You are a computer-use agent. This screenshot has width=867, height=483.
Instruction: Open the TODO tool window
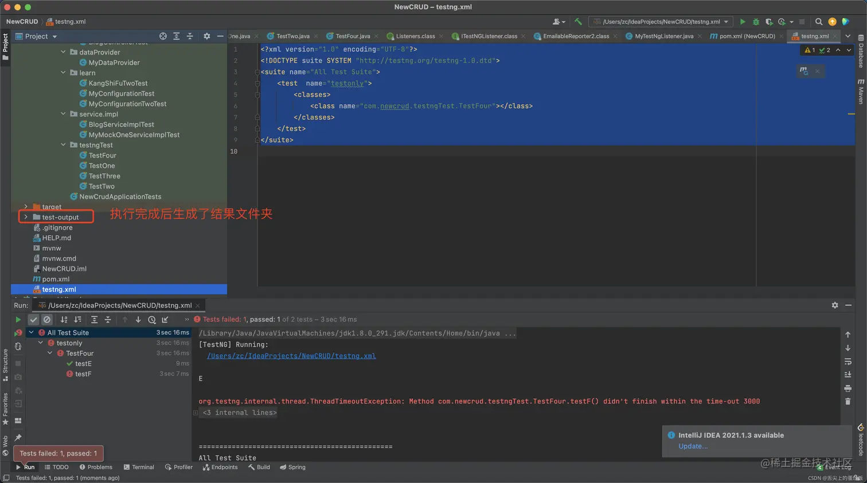pyautogui.click(x=56, y=467)
